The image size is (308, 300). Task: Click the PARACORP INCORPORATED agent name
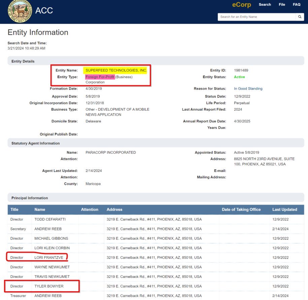[111, 152]
